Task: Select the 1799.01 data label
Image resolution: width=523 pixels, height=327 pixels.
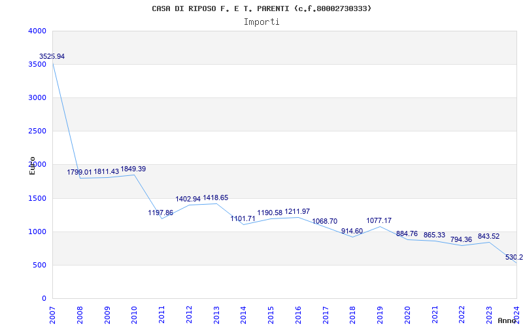Action: [79, 172]
